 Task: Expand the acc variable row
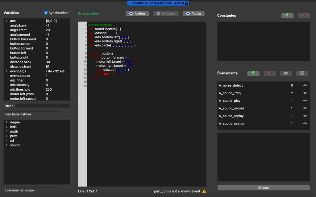pyautogui.click(x=6, y=21)
